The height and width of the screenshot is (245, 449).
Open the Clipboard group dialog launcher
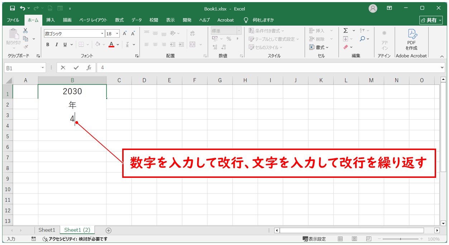(38, 56)
